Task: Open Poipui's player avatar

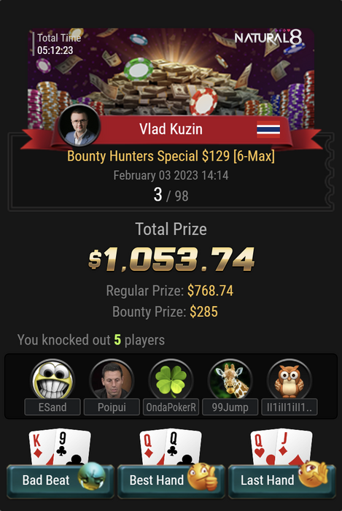Action: [x=112, y=380]
